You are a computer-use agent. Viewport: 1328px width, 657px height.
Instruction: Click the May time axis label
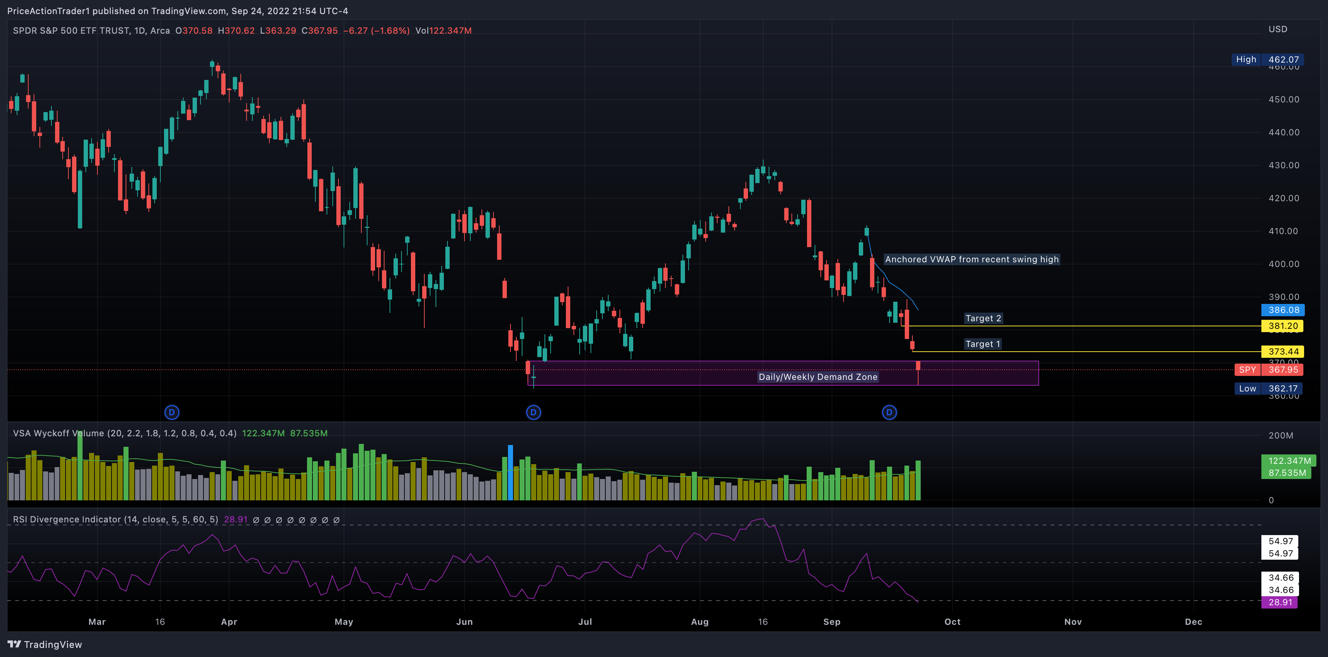[x=344, y=622]
